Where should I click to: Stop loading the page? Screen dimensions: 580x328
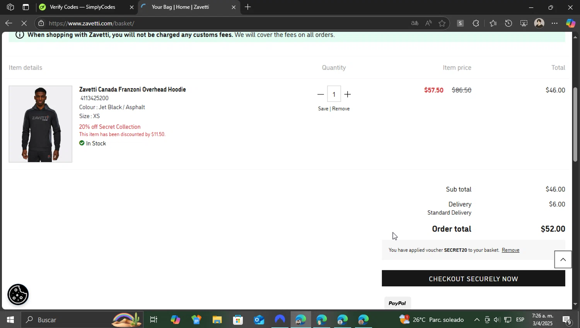[x=24, y=23]
